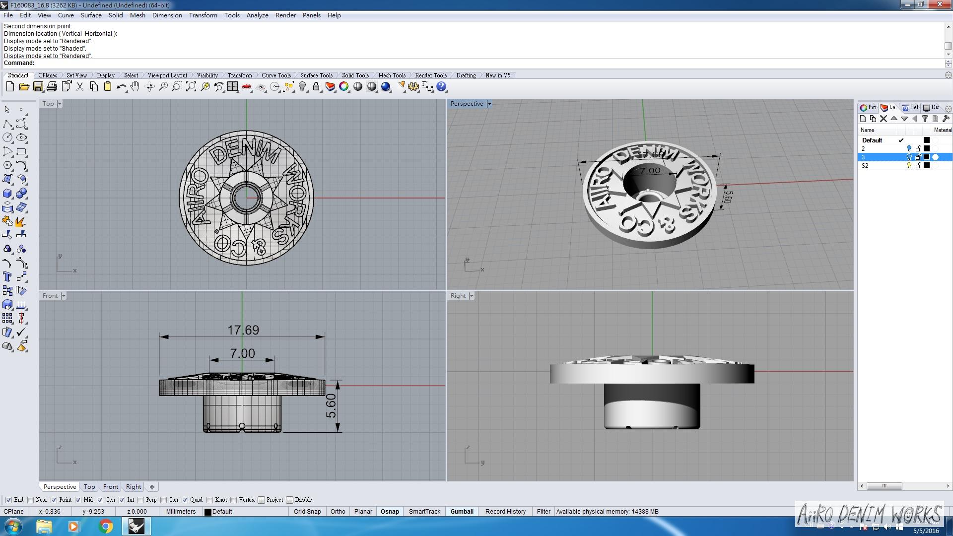Open the Right viewport title dropdown arrow
The height and width of the screenshot is (536, 953).
(x=472, y=296)
